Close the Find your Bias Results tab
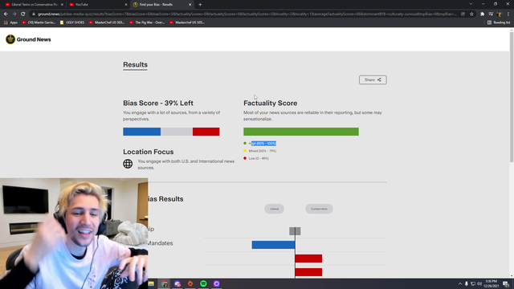The image size is (514, 289). pyautogui.click(x=190, y=5)
